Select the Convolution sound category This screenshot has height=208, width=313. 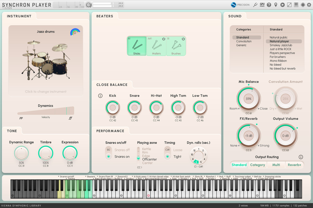[x=244, y=41]
